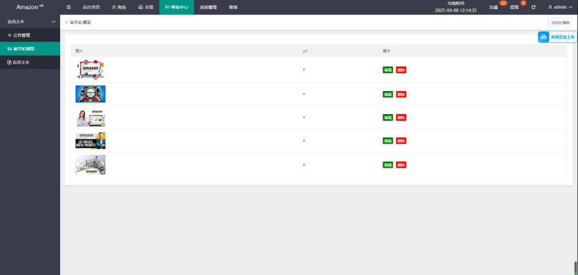Open the 交易 menu
The height and width of the screenshot is (275, 578).
pos(146,7)
